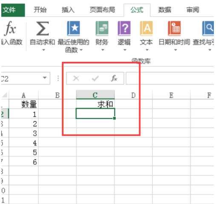Select column E header

(x=171, y=95)
